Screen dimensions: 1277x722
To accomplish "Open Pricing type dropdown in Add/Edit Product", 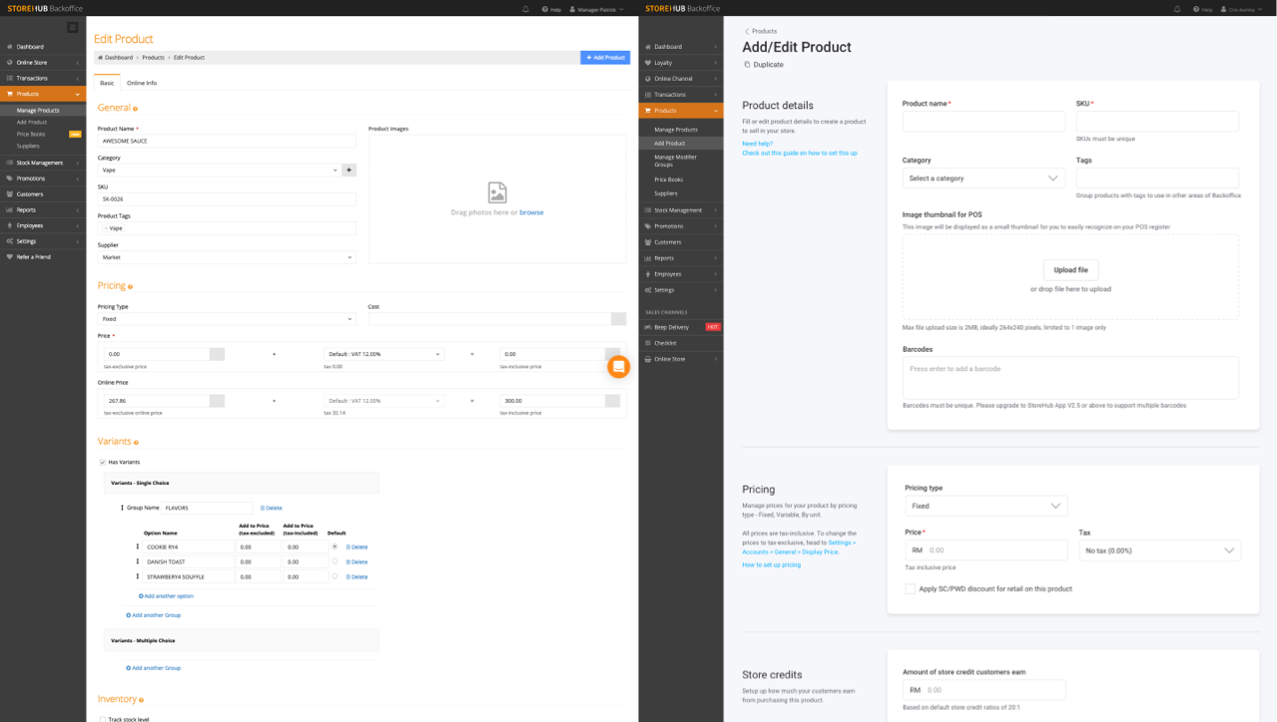I will (x=985, y=506).
